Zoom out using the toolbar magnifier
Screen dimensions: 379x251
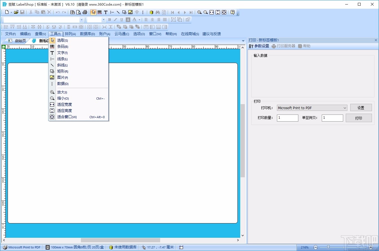206,12
